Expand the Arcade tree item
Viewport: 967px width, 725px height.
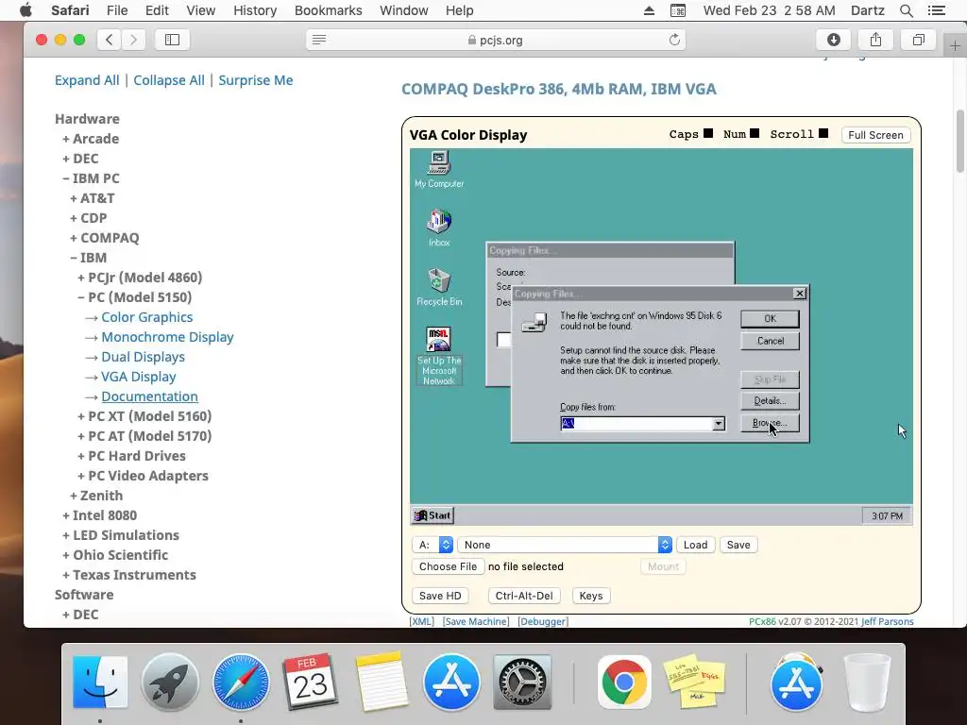(x=91, y=139)
